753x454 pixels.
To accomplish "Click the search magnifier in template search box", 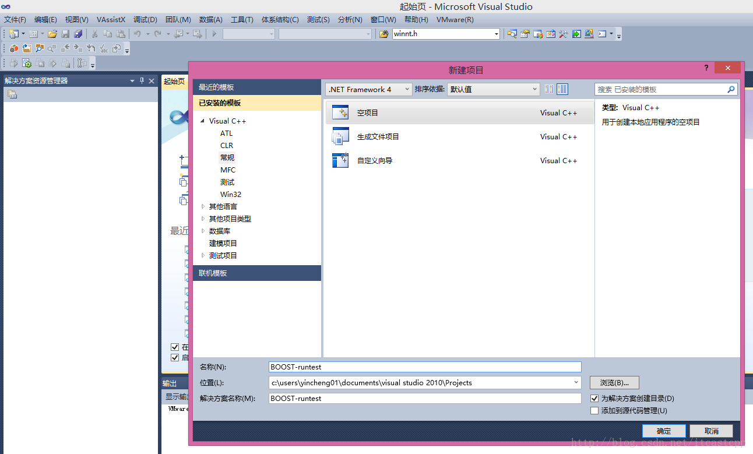I will tap(731, 89).
